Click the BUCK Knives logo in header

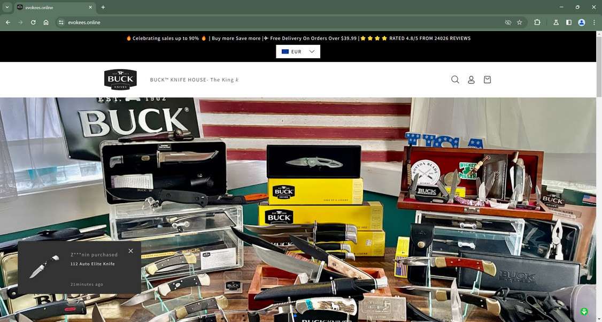point(120,79)
